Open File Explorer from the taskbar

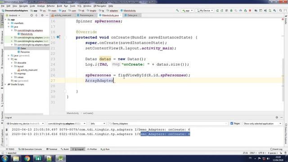[x=16, y=158]
